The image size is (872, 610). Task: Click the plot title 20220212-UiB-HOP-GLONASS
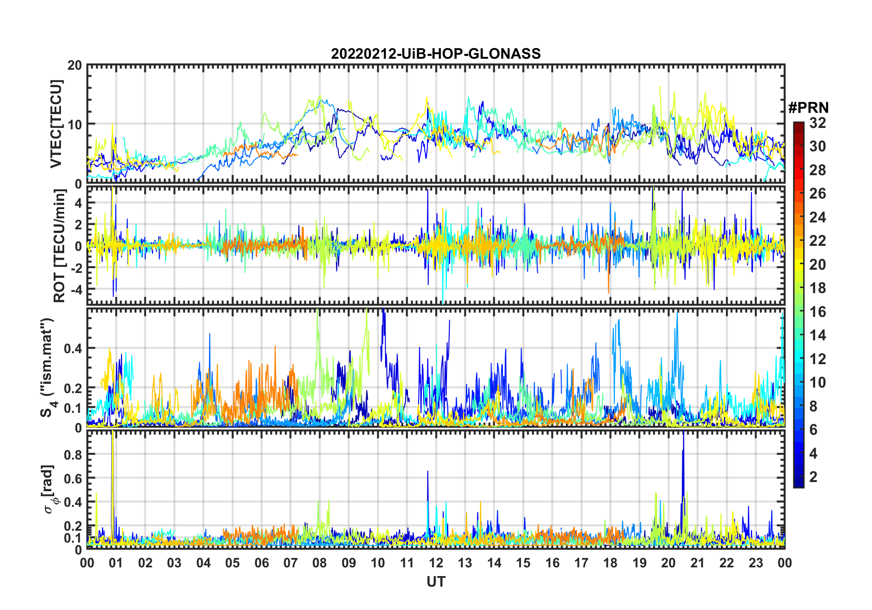pyautogui.click(x=436, y=54)
